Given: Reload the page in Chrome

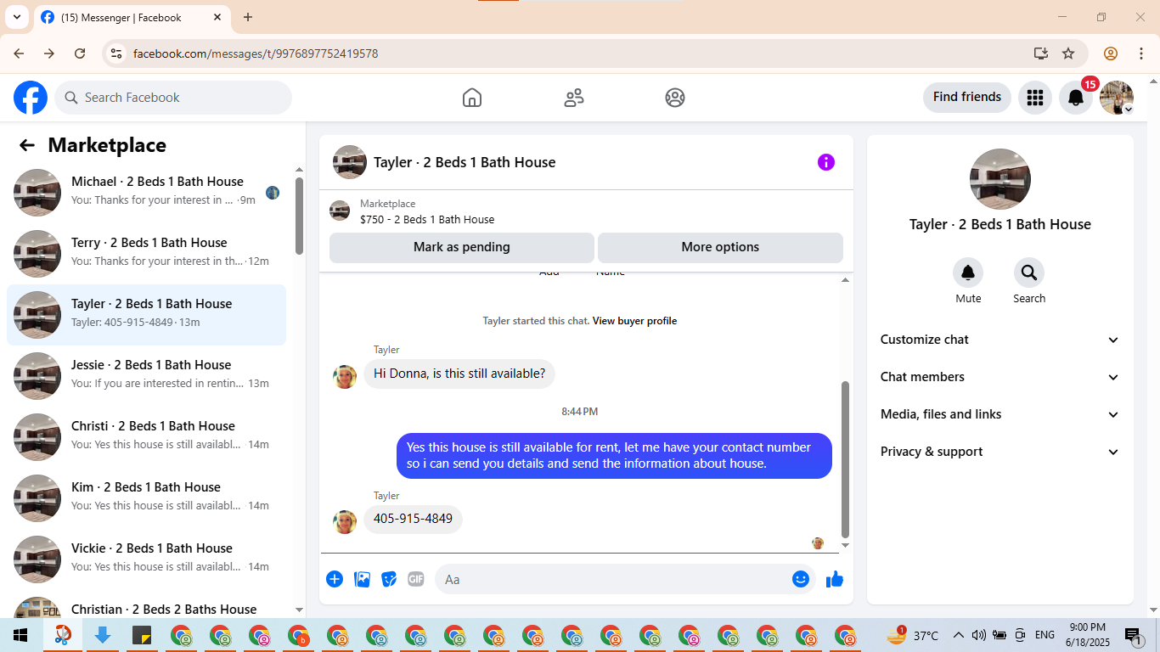Looking at the screenshot, I should point(80,53).
